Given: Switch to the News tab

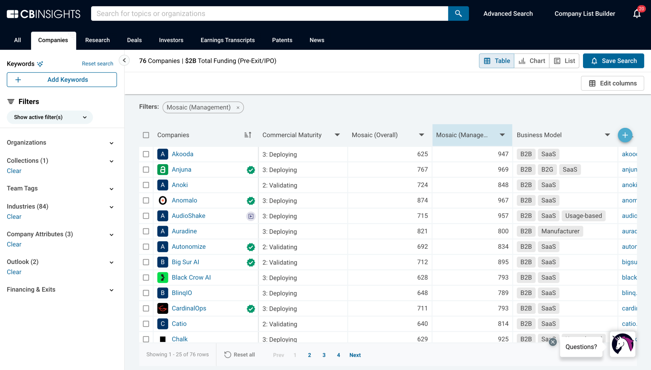Looking at the screenshot, I should 317,40.
